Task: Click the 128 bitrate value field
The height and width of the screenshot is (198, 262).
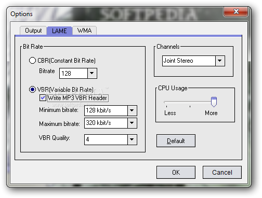Action: [x=73, y=73]
